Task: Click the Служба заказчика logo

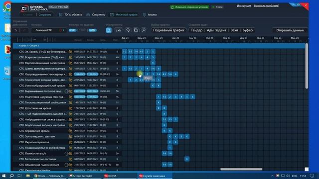Action: click(x=34, y=8)
